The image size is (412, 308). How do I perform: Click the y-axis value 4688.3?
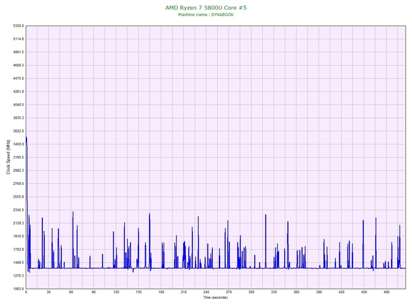pyautogui.click(x=18, y=65)
